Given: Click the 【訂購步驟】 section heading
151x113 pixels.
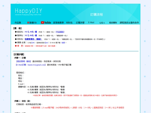Looking at the screenshot, I should coord(19,54).
